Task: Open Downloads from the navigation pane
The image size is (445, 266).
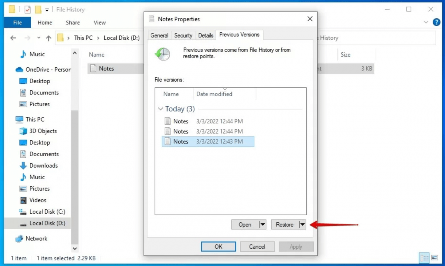Action: tap(43, 165)
